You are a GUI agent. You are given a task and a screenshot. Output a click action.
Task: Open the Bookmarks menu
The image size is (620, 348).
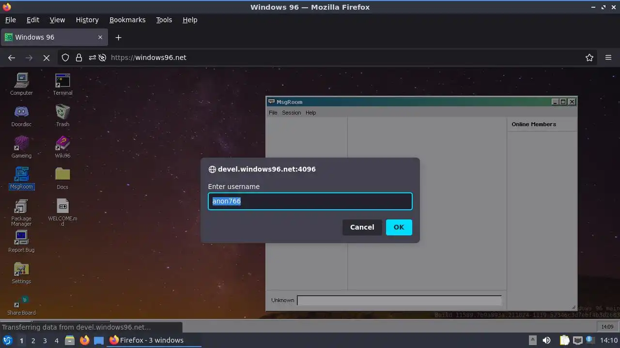click(x=127, y=20)
